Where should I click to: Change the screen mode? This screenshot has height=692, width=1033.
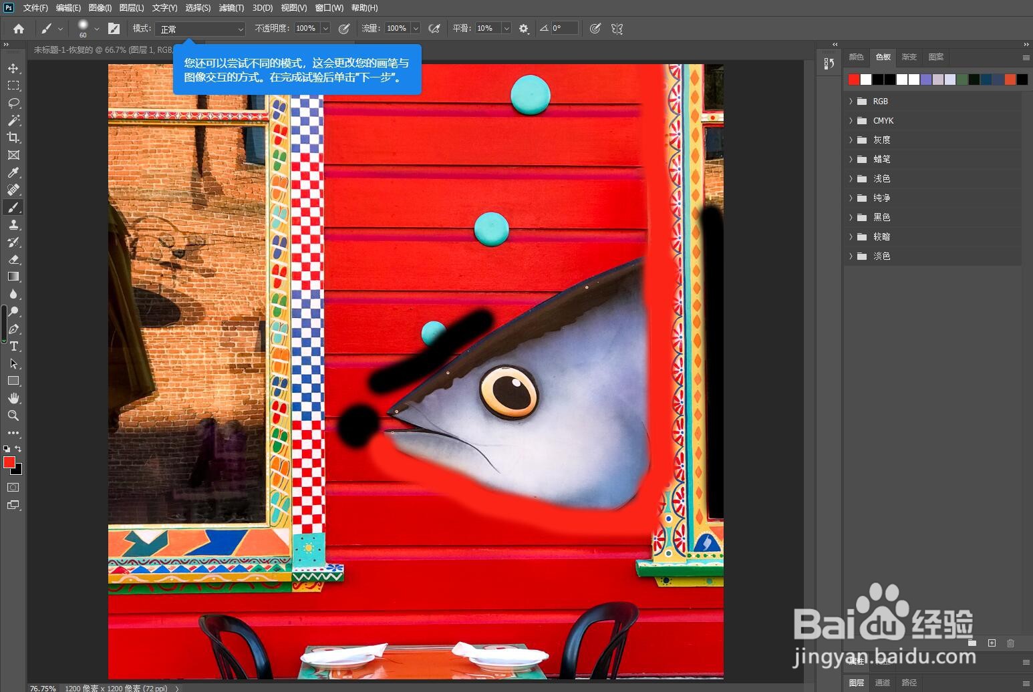[13, 505]
